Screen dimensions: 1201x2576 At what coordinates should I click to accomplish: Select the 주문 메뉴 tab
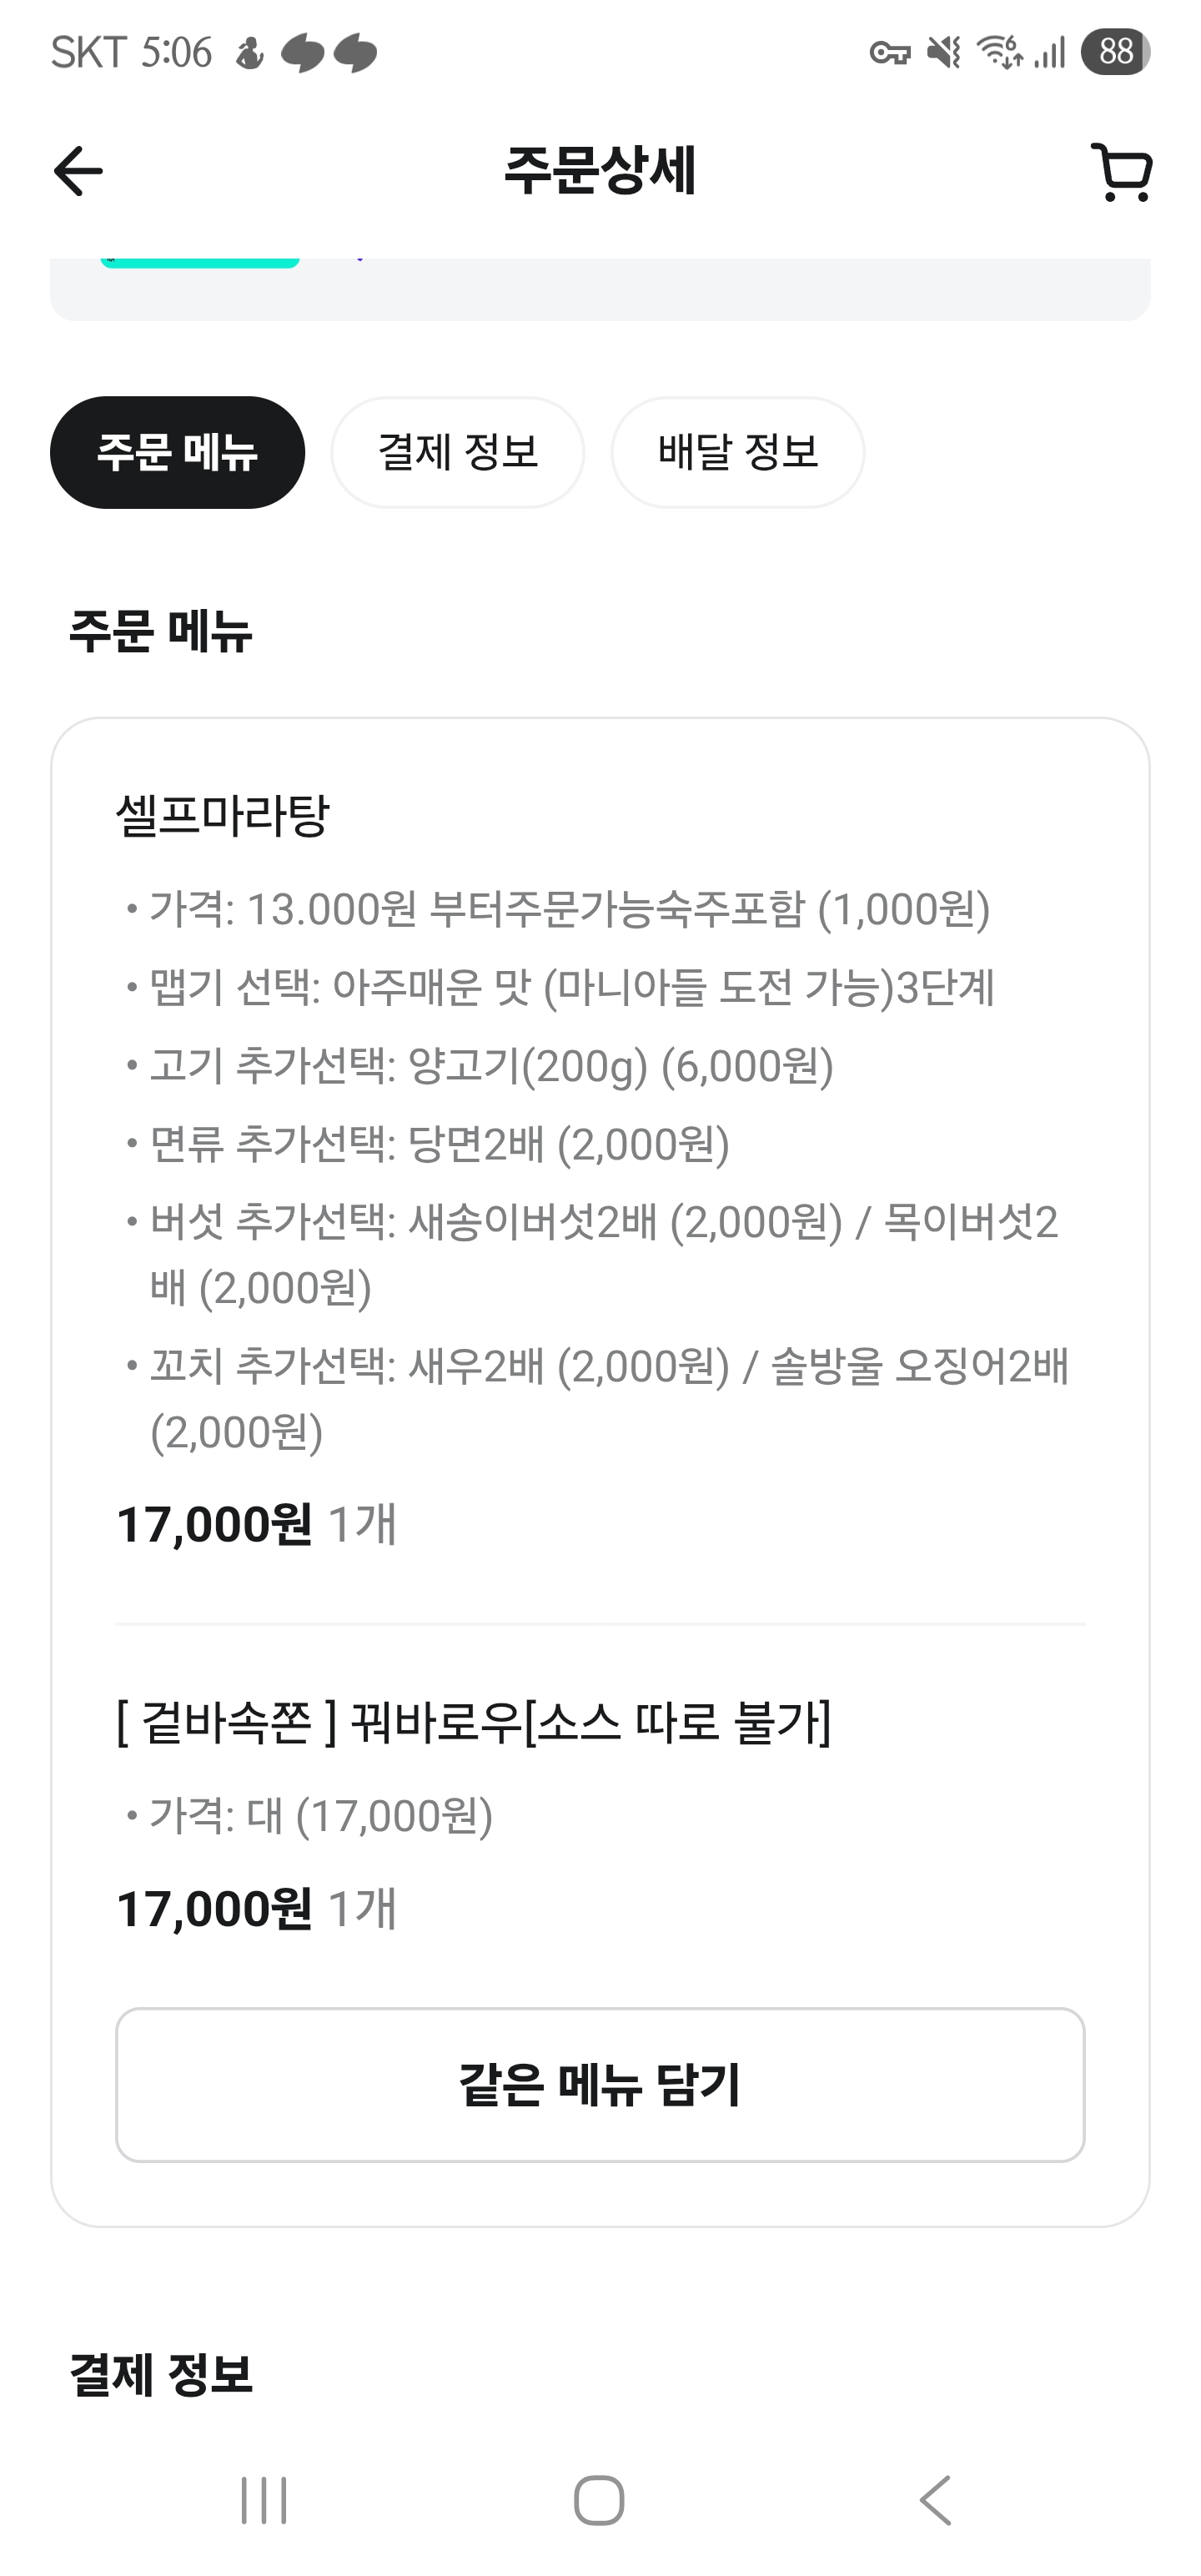[x=177, y=452]
